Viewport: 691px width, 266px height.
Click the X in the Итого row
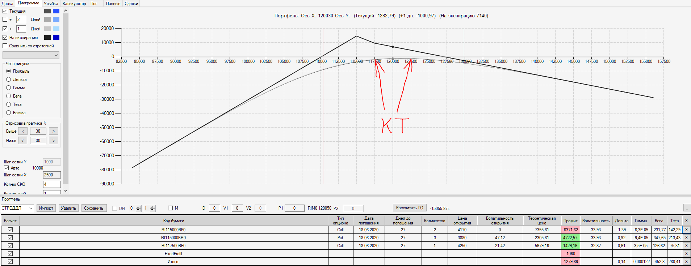[x=686, y=262]
